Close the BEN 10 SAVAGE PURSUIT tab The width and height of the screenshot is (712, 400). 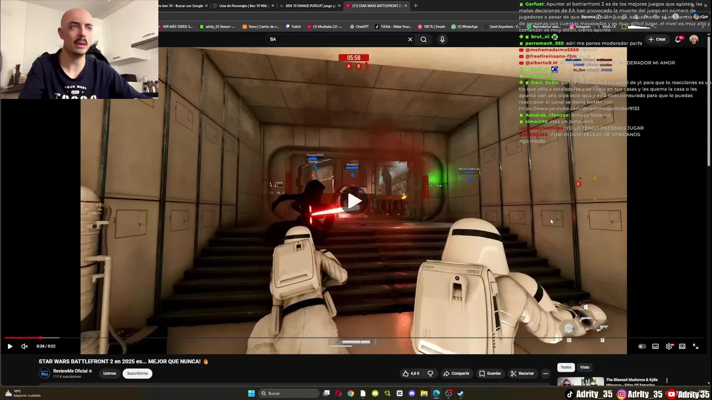pyautogui.click(x=338, y=6)
